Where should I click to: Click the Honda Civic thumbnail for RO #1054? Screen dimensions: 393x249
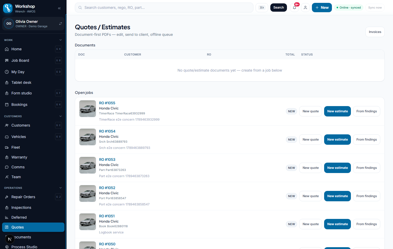(x=88, y=137)
